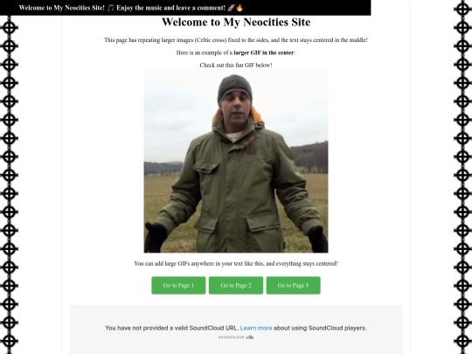The width and height of the screenshot is (472, 354).
Task: Follow the Learn more SoundCloud link
Action: point(256,328)
